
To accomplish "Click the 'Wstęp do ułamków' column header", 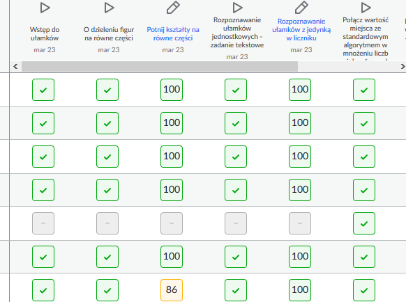I will click(x=45, y=34).
